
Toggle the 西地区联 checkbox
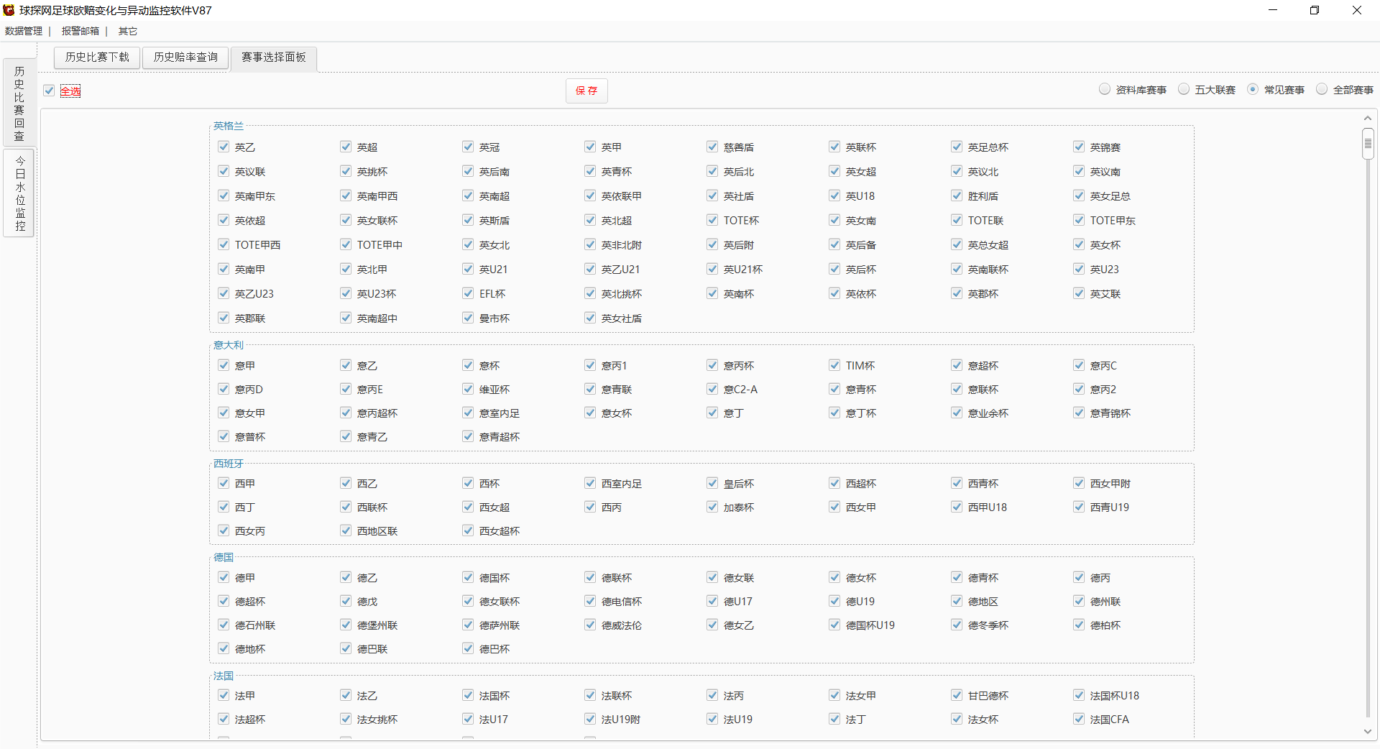[x=346, y=530]
